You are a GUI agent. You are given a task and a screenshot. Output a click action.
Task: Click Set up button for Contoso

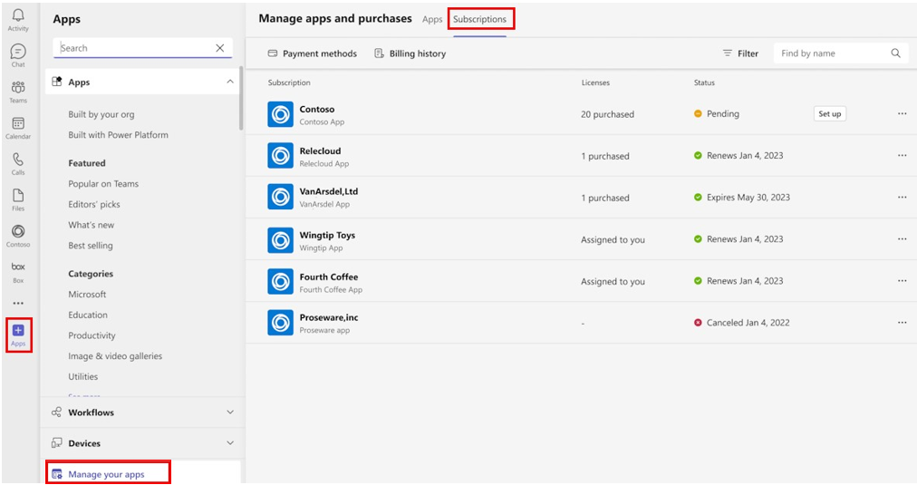pyautogui.click(x=829, y=114)
